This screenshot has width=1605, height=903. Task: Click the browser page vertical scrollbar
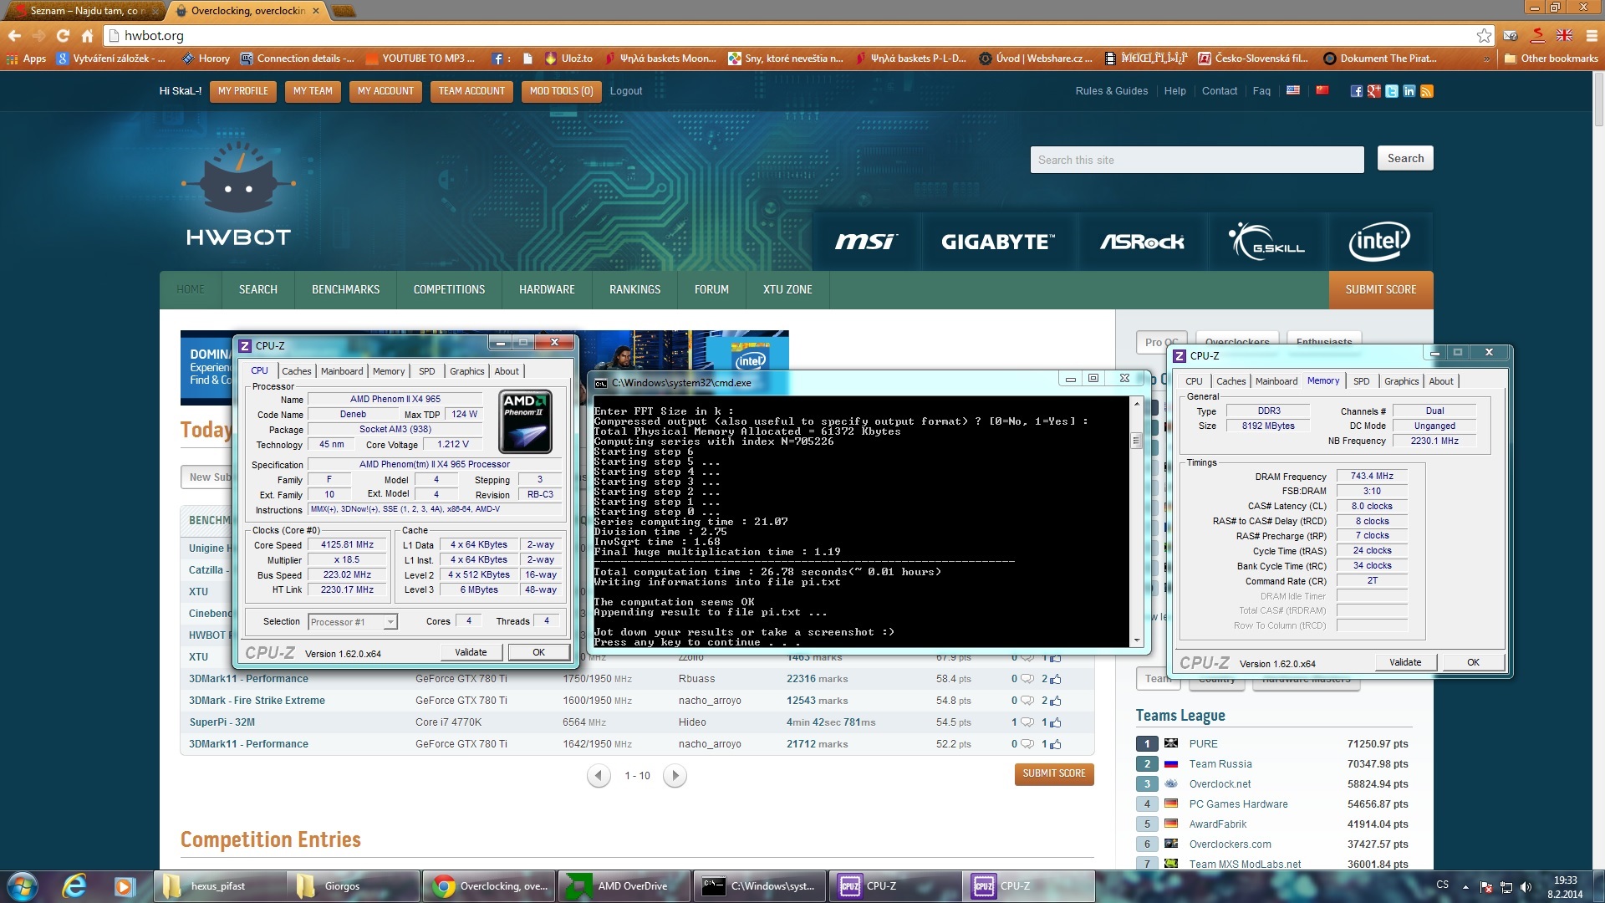coord(1597,98)
